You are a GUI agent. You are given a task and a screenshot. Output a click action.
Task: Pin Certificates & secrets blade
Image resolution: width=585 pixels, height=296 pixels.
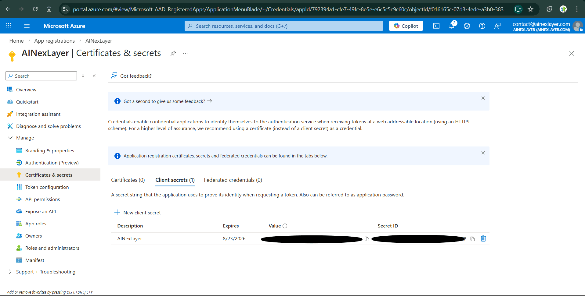(173, 53)
